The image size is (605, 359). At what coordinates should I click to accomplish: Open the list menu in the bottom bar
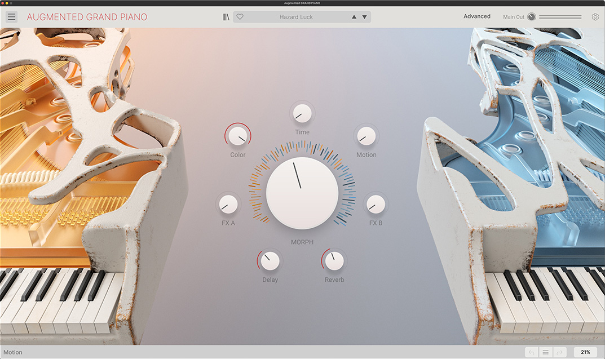coord(545,352)
